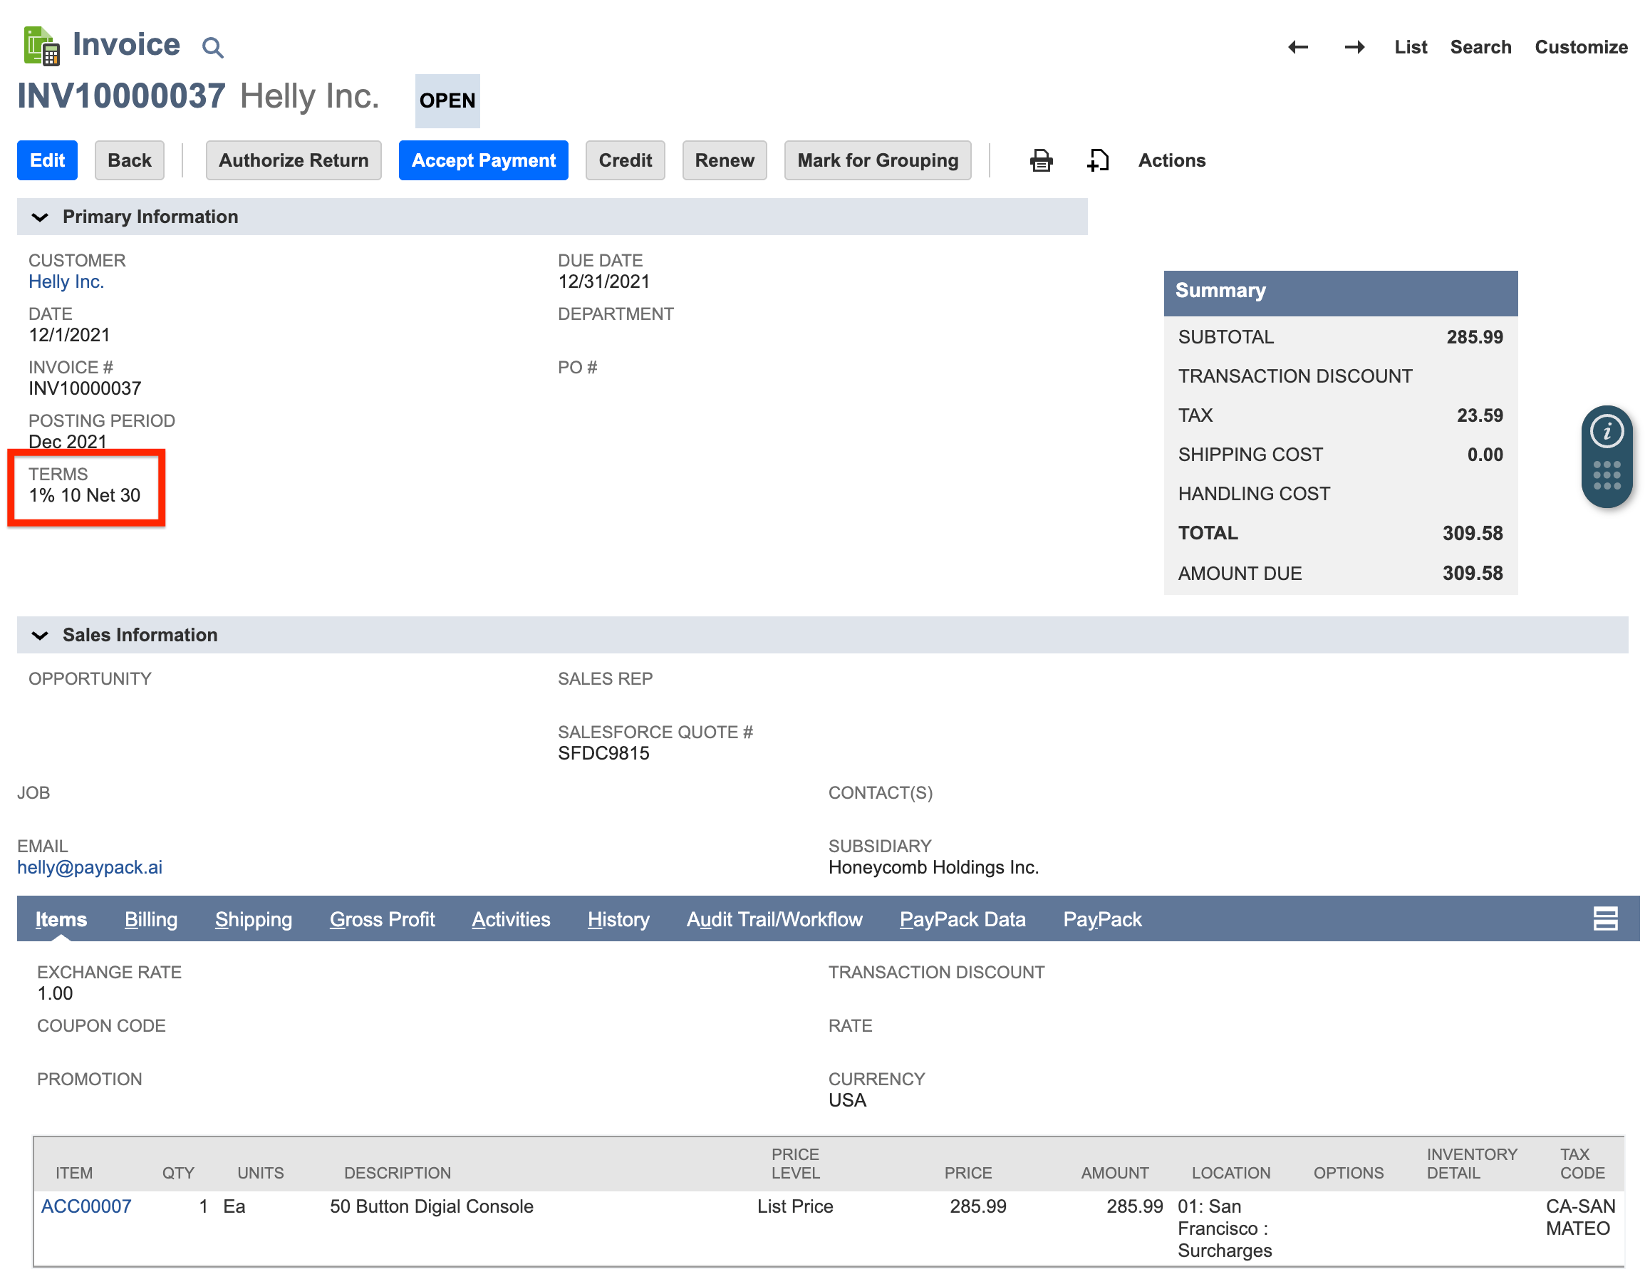Expand the Customize option in top right

coord(1580,47)
